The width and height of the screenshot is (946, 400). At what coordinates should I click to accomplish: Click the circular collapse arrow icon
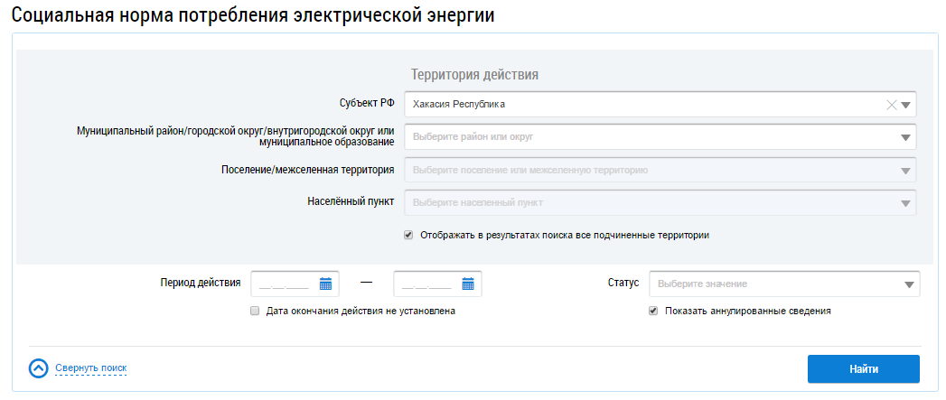[x=38, y=368]
